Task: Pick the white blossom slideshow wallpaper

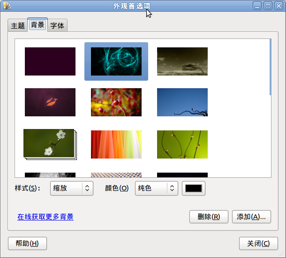Action: [x=50, y=144]
